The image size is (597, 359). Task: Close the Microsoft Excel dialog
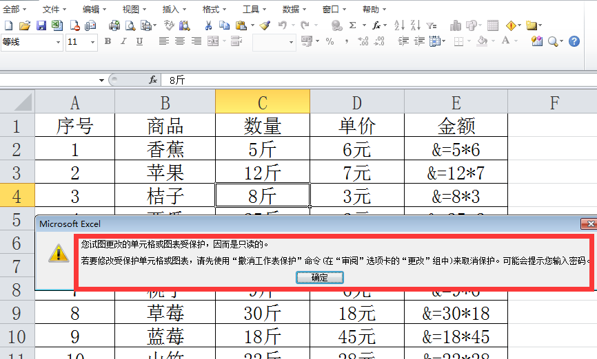589,224
